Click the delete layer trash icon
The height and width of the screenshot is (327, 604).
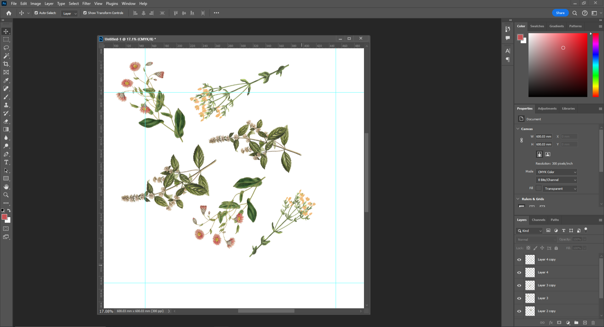(x=593, y=323)
